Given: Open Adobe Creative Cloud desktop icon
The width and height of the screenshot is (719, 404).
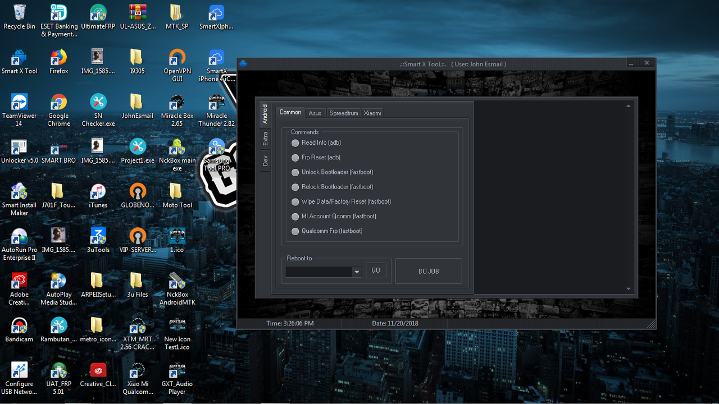Looking at the screenshot, I should point(19,289).
